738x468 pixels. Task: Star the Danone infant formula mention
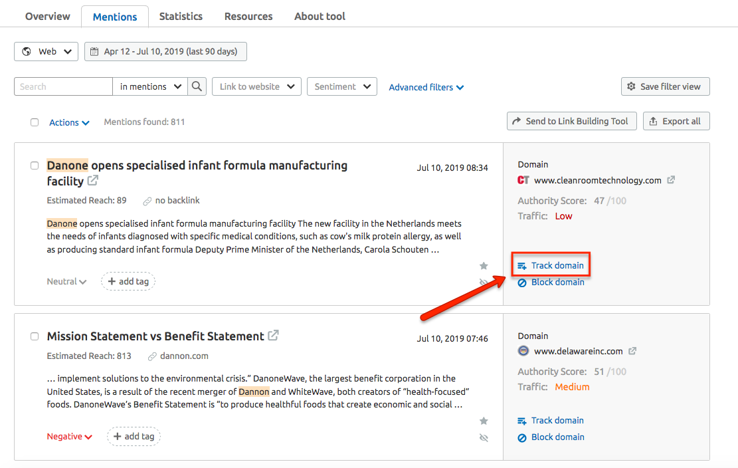click(484, 266)
